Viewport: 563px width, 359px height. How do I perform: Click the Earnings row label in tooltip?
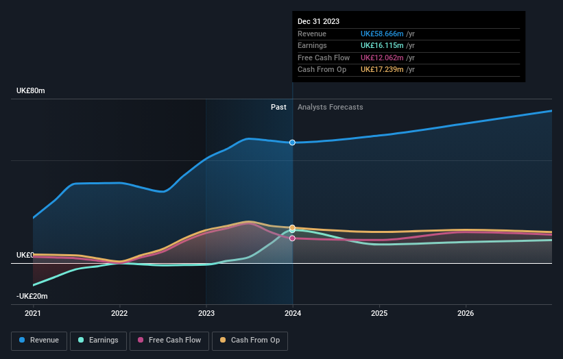(312, 45)
